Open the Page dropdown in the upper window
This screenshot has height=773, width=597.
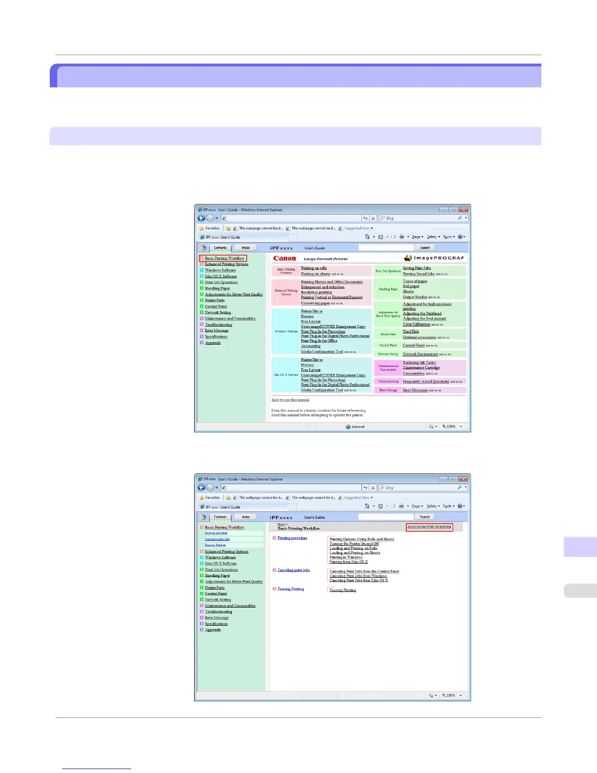(x=418, y=237)
